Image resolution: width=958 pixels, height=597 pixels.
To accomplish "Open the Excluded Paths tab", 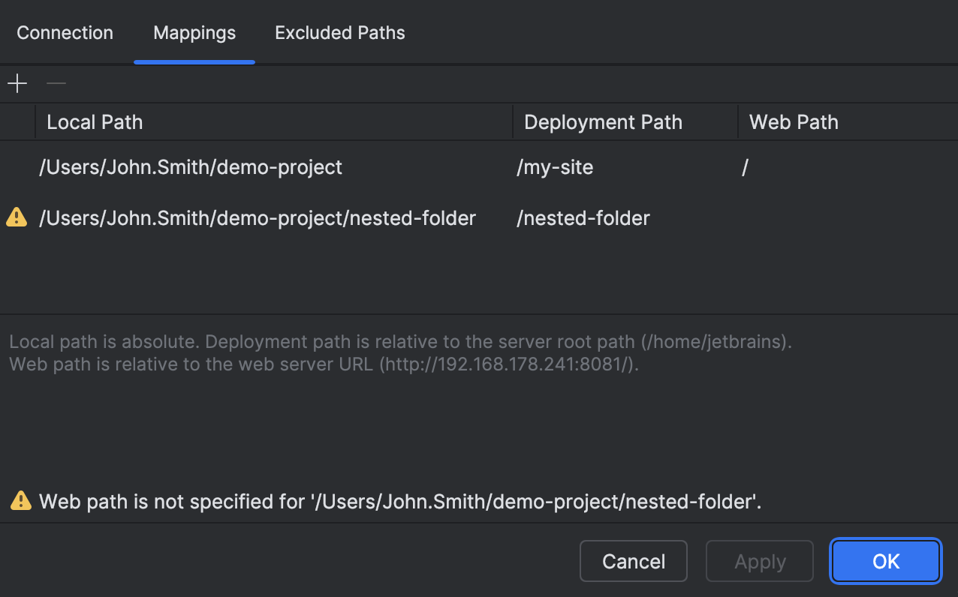I will 339,32.
